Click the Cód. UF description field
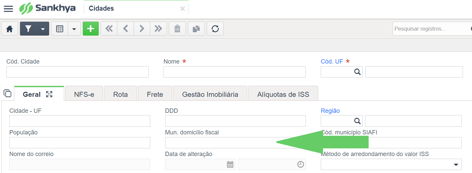Image resolution: width=472 pixels, height=173 pixels. coord(414,72)
